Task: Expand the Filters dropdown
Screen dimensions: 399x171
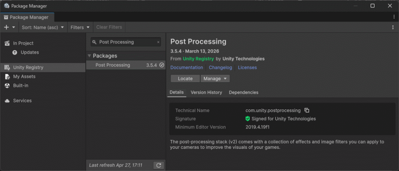Action: (80, 27)
